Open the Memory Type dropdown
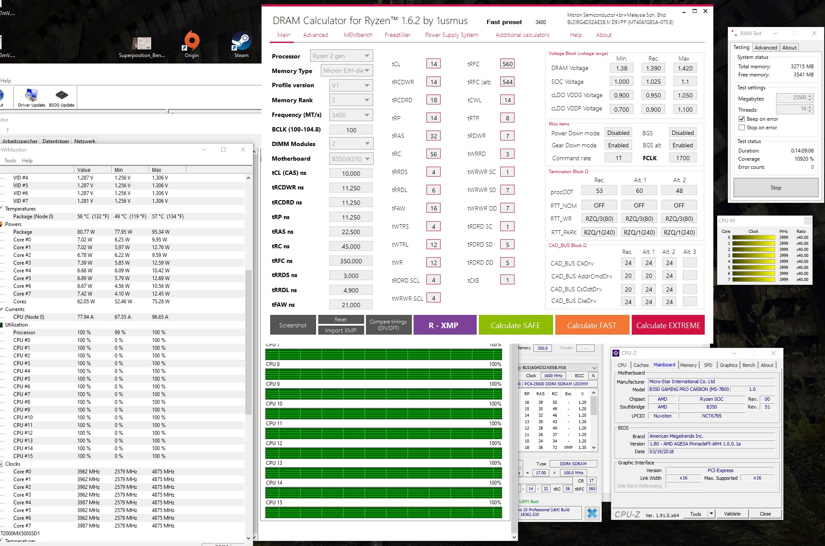 [347, 70]
